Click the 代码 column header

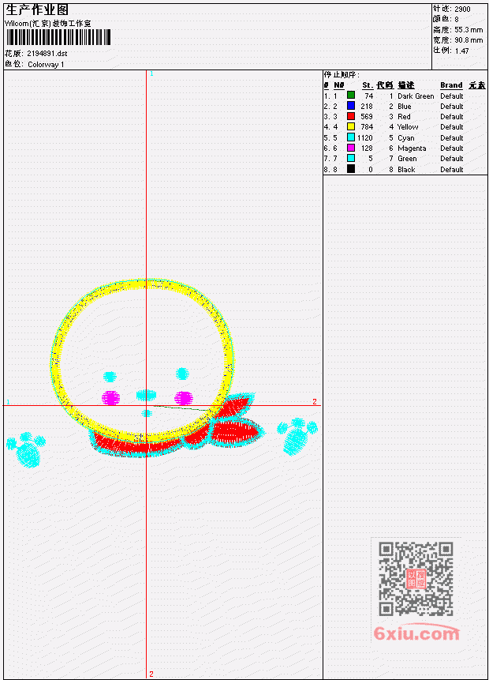coord(385,85)
